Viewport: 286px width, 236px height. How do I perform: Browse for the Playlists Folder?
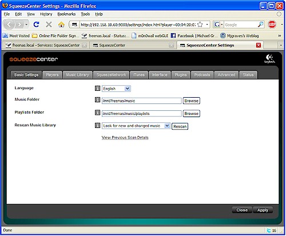191,113
